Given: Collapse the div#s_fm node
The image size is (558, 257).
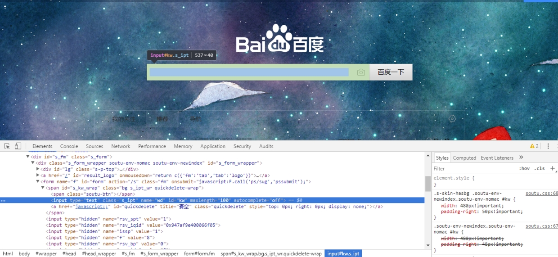Looking at the screenshot, I should 28,157.
